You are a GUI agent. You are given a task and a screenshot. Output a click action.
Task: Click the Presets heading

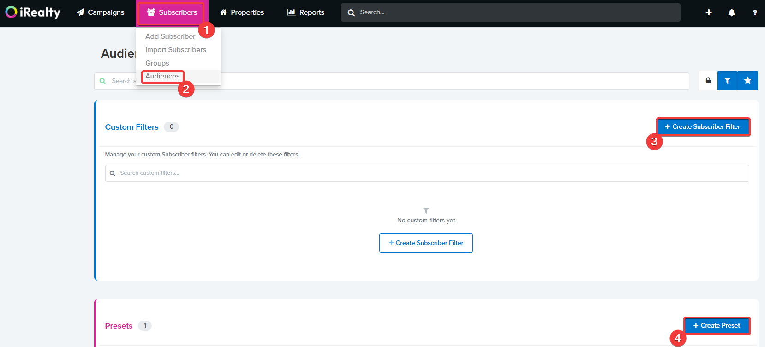click(119, 326)
